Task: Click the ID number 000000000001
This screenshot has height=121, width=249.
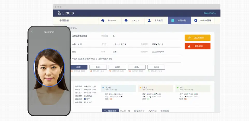Action: pos(79,36)
